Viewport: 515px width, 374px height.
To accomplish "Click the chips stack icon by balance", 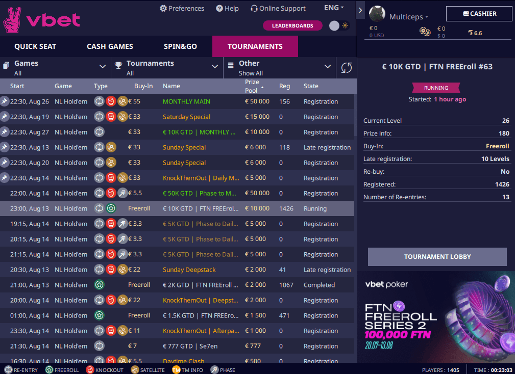I will tap(425, 32).
